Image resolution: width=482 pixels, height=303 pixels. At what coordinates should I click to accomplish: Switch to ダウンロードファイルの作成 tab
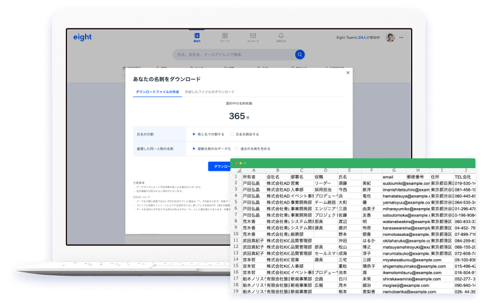click(x=157, y=92)
